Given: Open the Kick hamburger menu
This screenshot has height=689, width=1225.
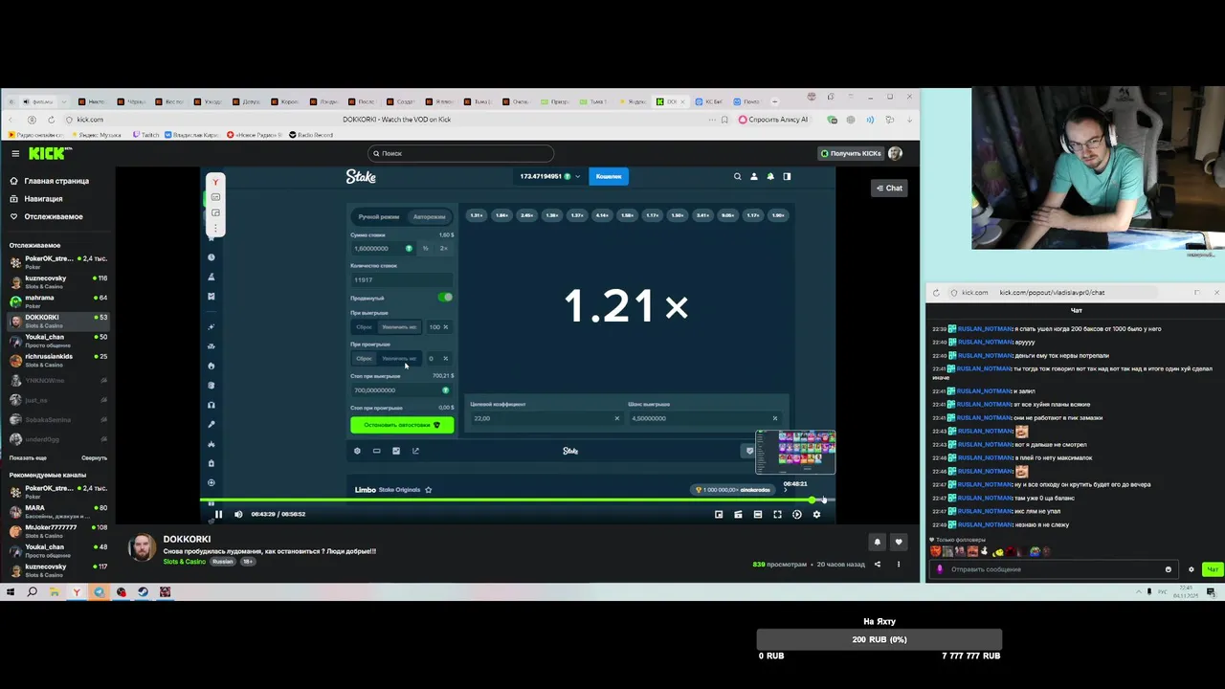Looking at the screenshot, I should point(15,153).
